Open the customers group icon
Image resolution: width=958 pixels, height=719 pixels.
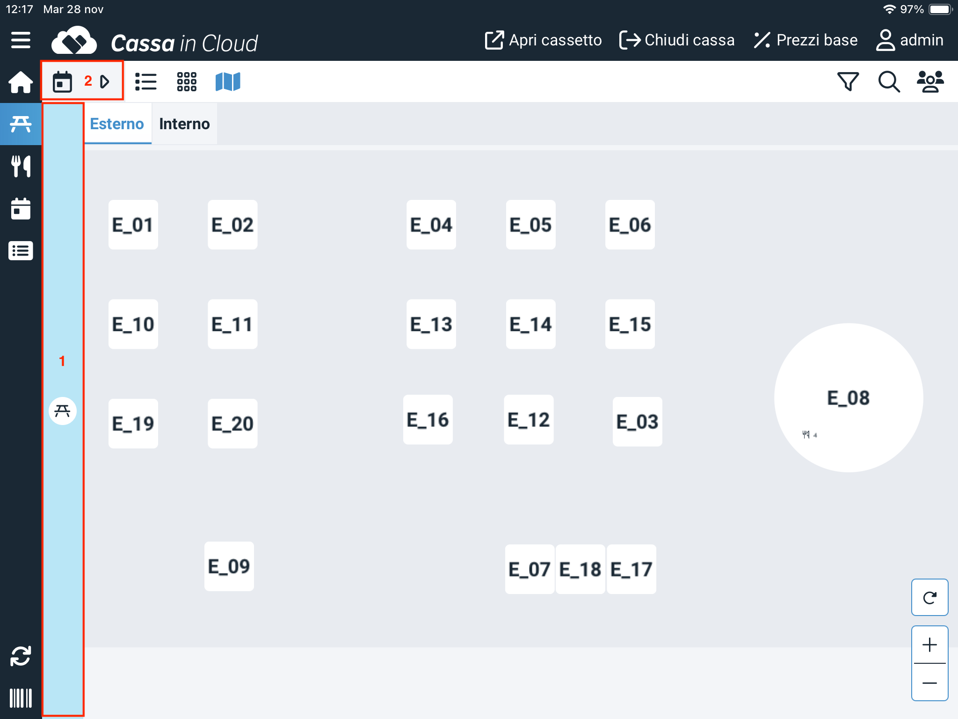tap(930, 82)
